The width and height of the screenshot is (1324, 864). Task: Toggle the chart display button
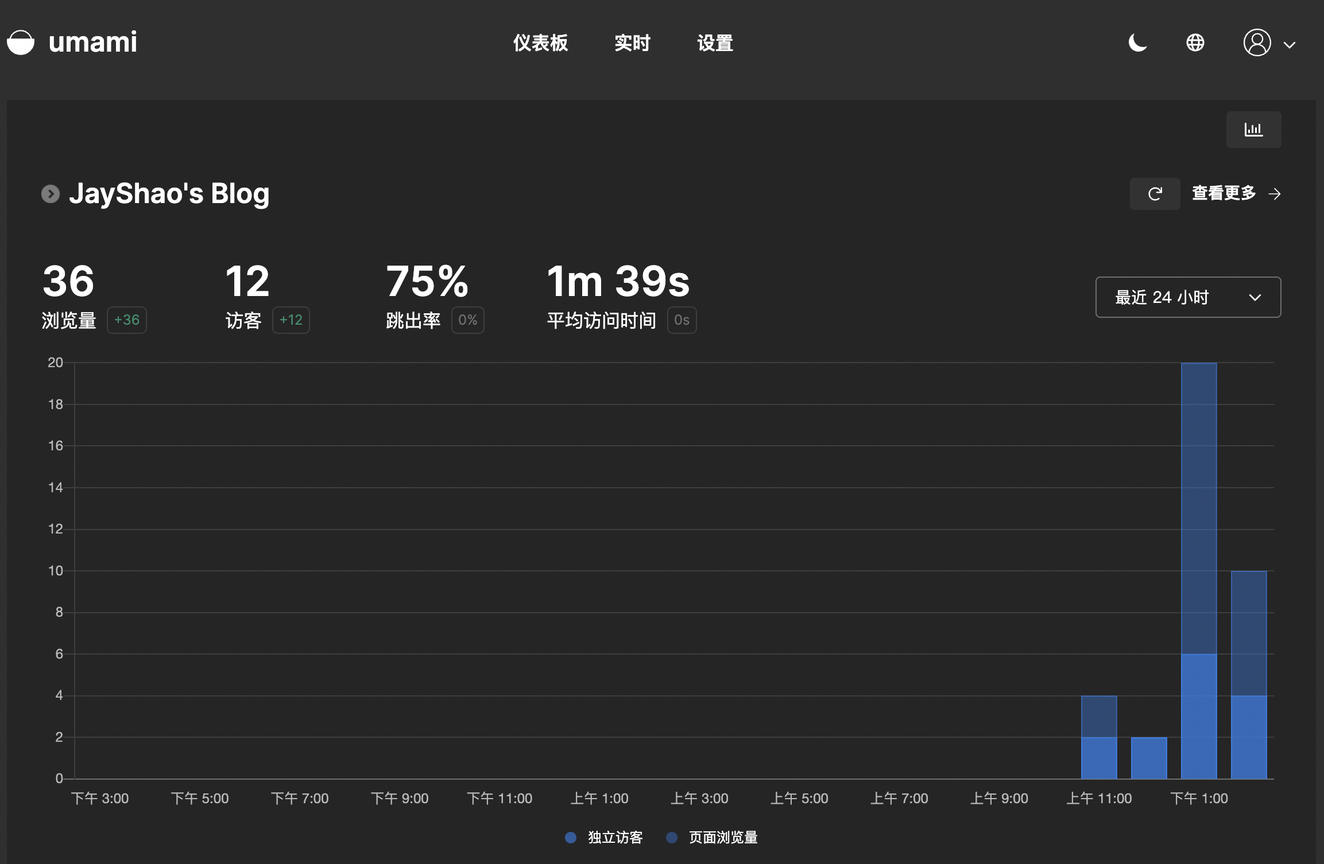pos(1253,130)
